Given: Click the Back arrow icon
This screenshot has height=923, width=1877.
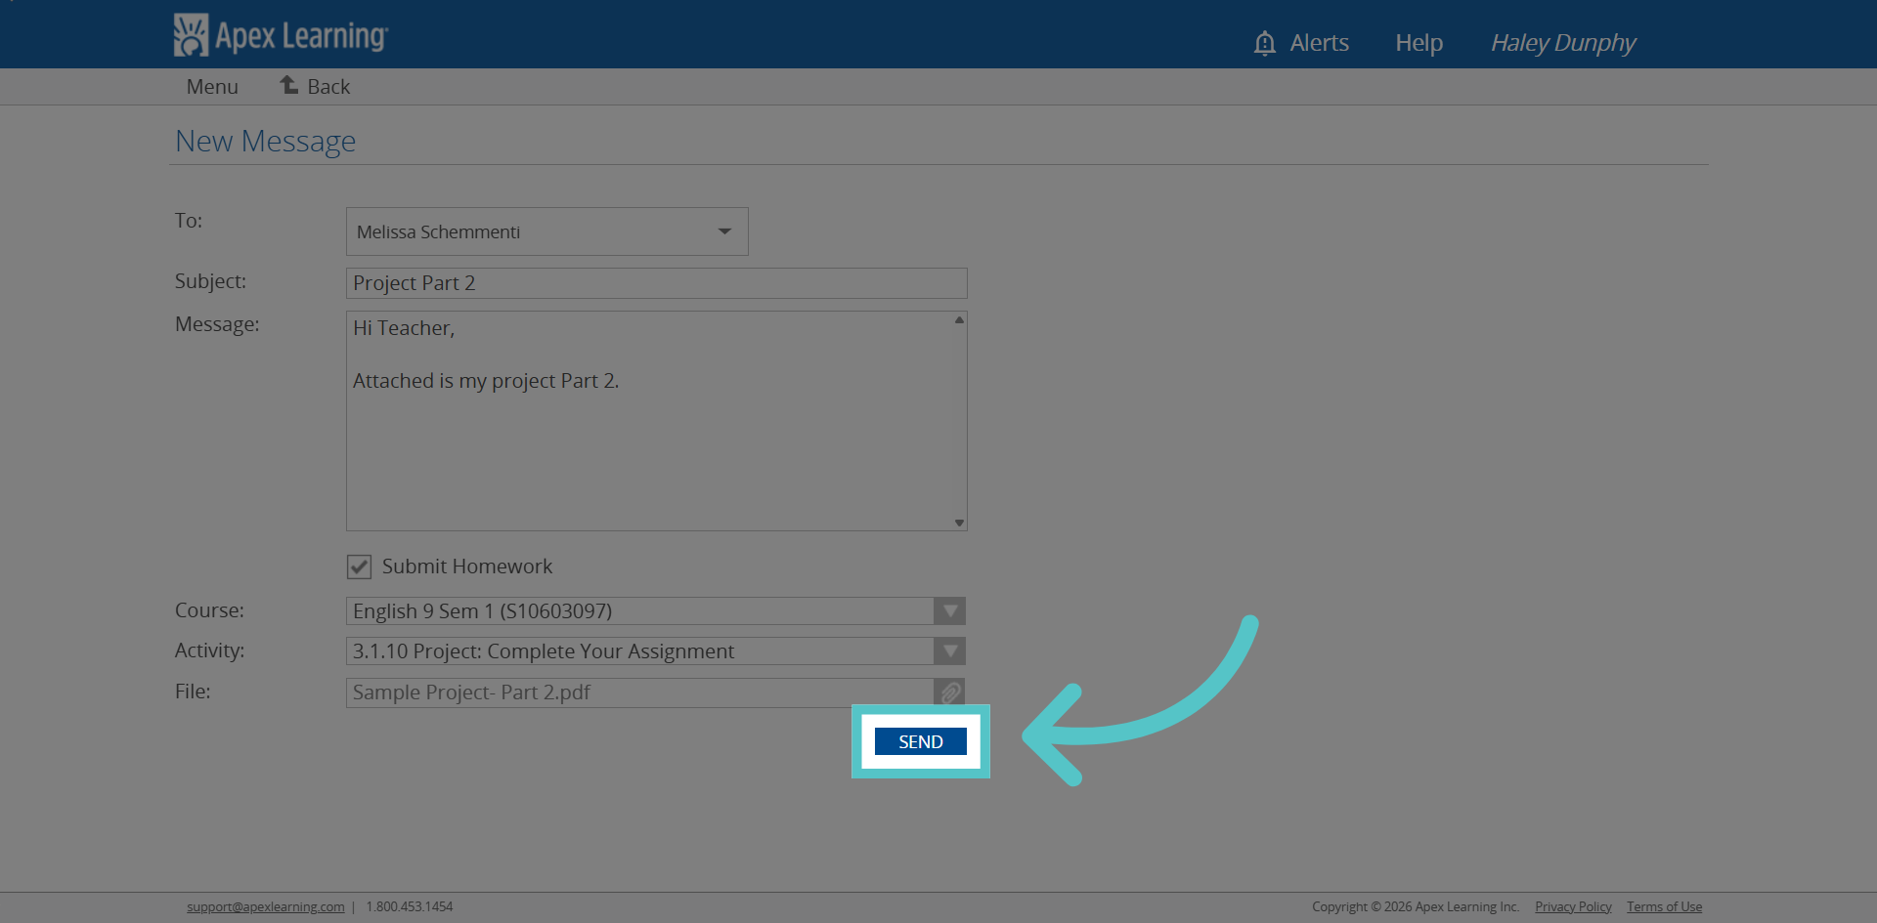Looking at the screenshot, I should tap(289, 85).
